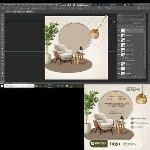Open the blend mode Normal dropdown

125,23
